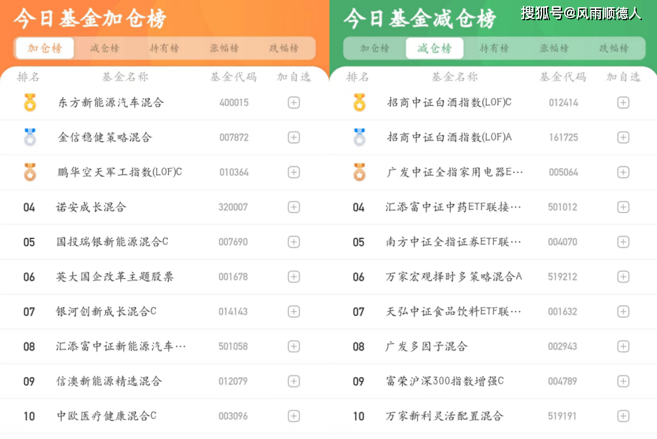
Task: Click fund code 012414
Action: pos(564,103)
